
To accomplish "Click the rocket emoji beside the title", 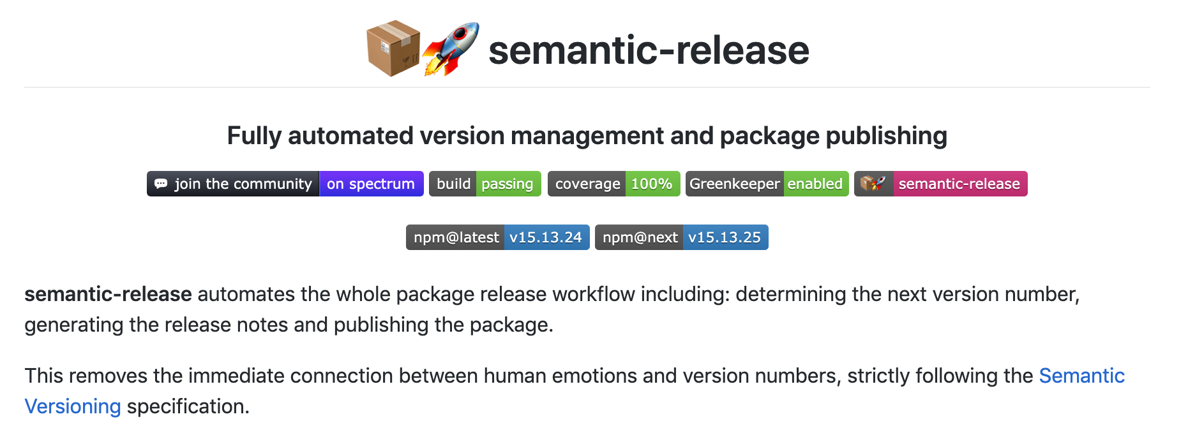I will pyautogui.click(x=451, y=49).
